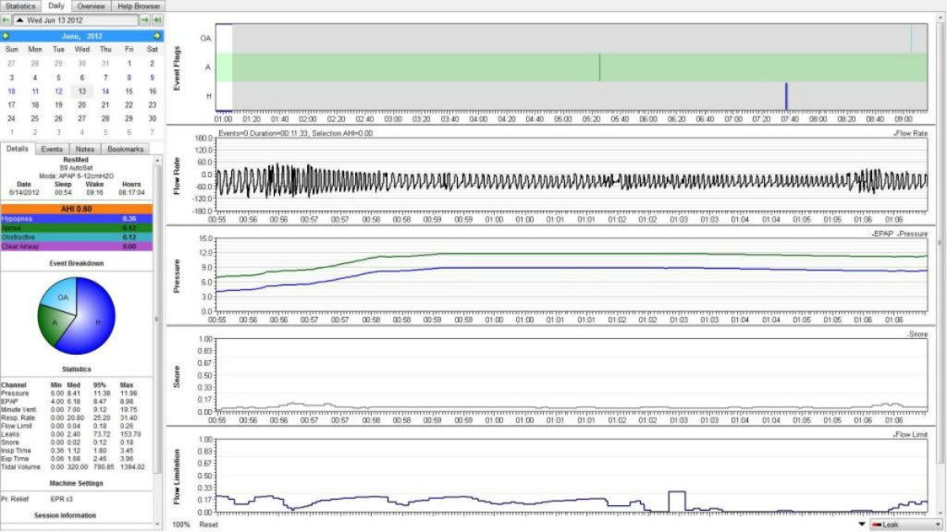
Task: Select the Events tab
Action: point(52,149)
